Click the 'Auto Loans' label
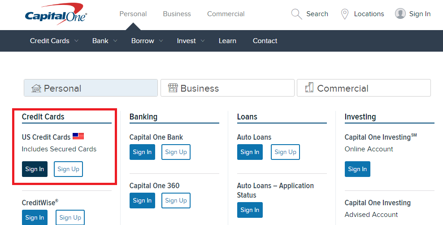443x225 pixels. tap(254, 137)
